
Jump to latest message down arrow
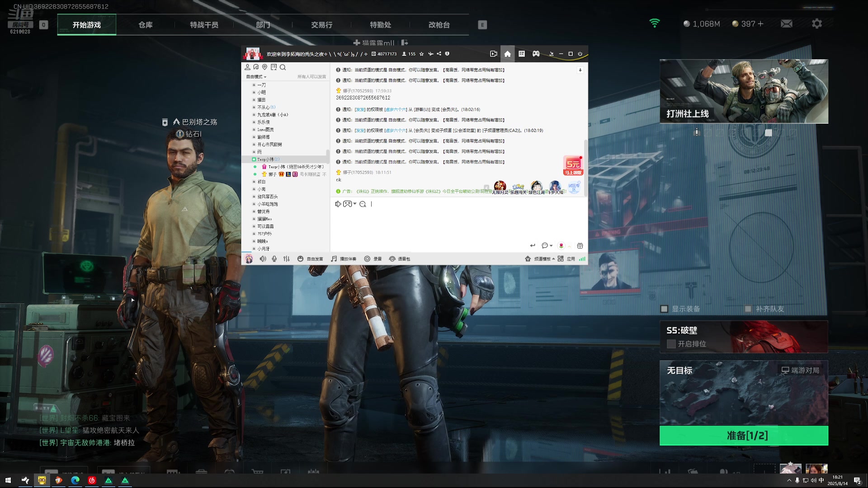pos(580,70)
